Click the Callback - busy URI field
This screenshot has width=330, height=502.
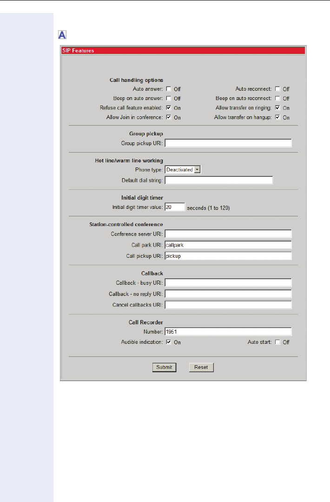tap(228, 283)
